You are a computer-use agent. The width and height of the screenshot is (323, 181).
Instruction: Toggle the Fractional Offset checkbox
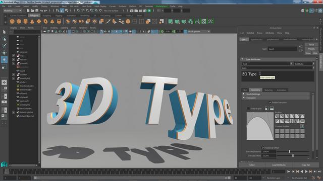(x=262, y=147)
